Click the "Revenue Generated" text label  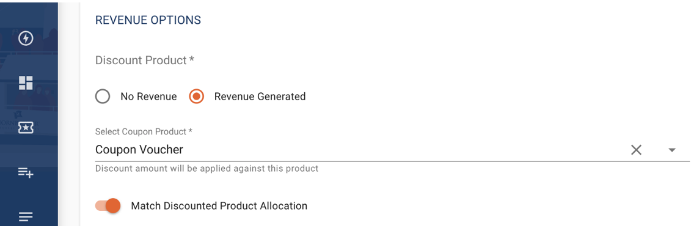coord(260,97)
